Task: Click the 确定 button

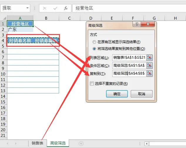Action: tap(117, 94)
